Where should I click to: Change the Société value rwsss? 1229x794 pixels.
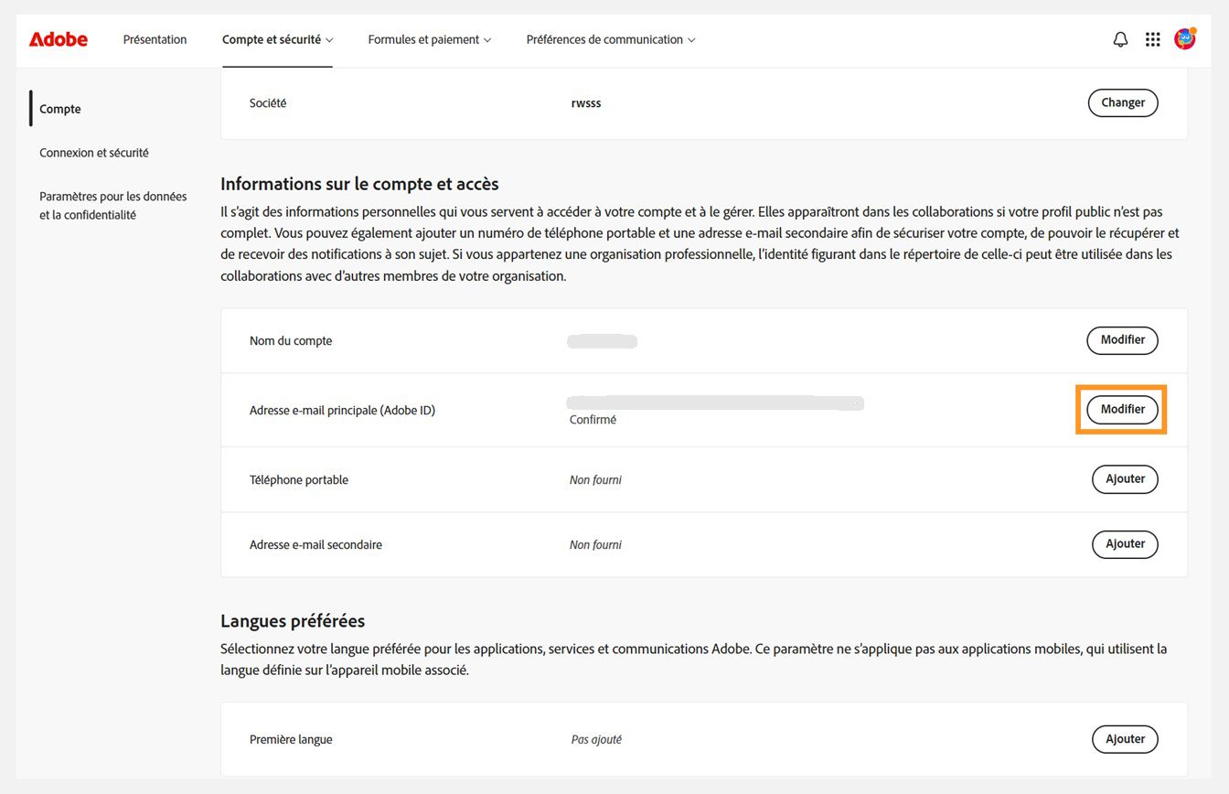click(1122, 102)
